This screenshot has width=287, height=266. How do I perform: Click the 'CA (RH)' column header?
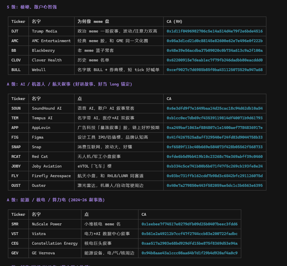[174, 22]
